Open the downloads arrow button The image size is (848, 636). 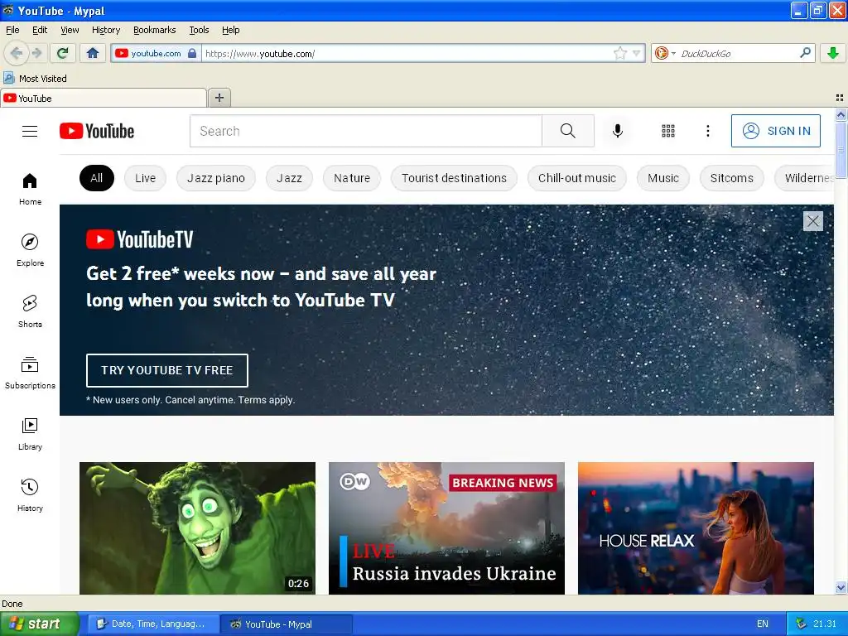coord(833,53)
